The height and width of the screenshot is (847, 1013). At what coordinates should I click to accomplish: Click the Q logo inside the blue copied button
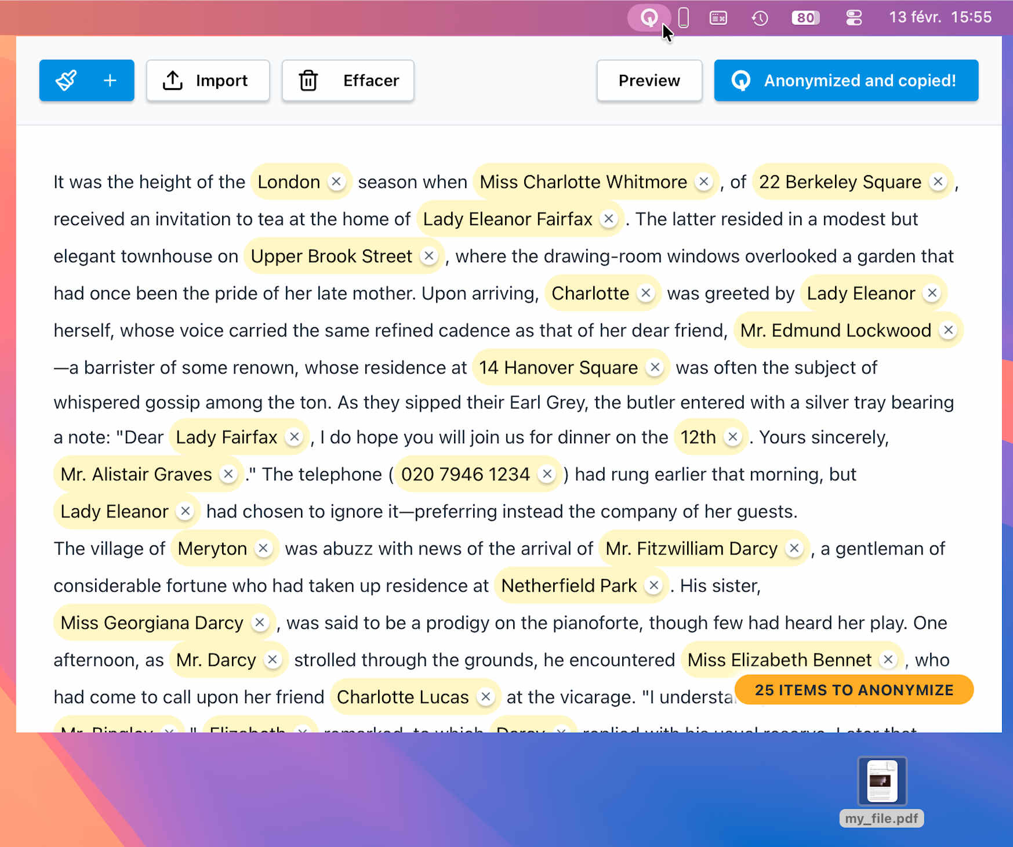743,80
